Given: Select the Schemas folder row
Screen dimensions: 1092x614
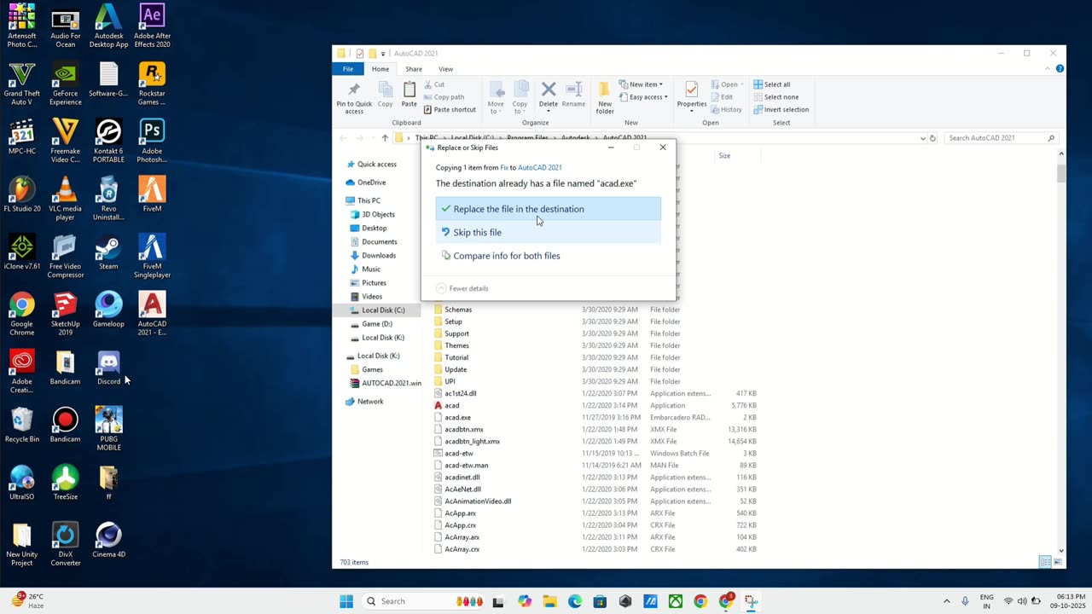Looking at the screenshot, I should click(597, 310).
